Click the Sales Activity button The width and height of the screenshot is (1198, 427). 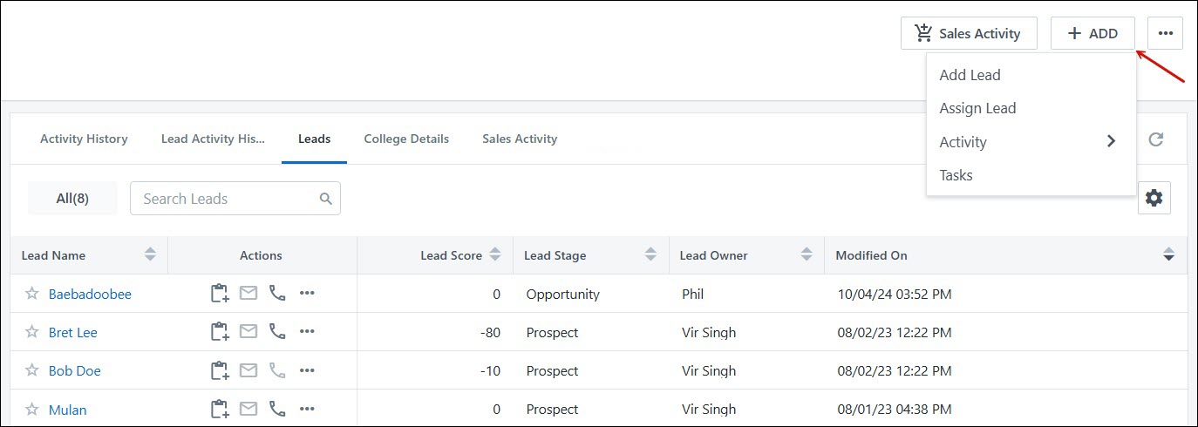[x=968, y=34]
